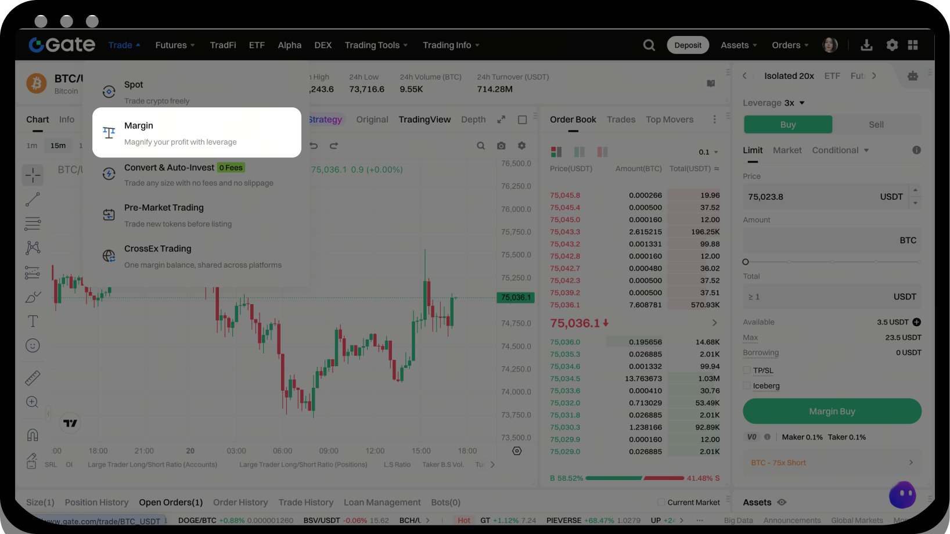
Task: Select the text annotation tool
Action: (33, 321)
